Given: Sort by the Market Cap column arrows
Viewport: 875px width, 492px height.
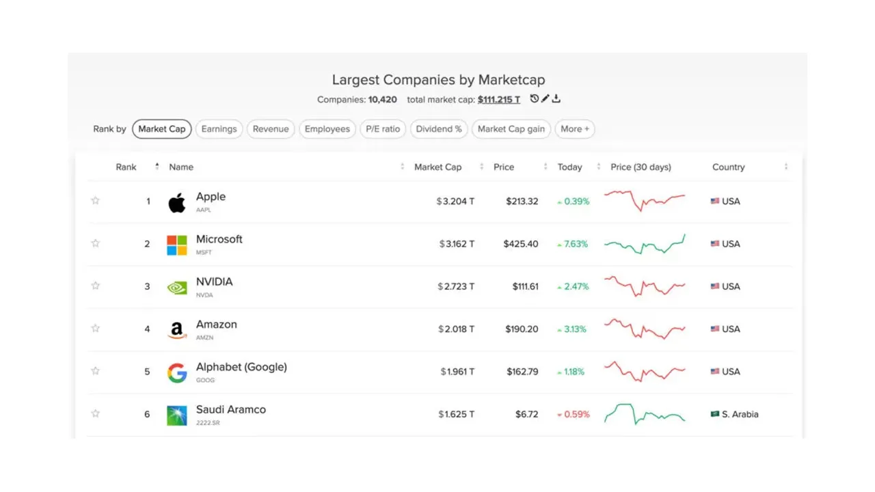Looking at the screenshot, I should [x=481, y=167].
